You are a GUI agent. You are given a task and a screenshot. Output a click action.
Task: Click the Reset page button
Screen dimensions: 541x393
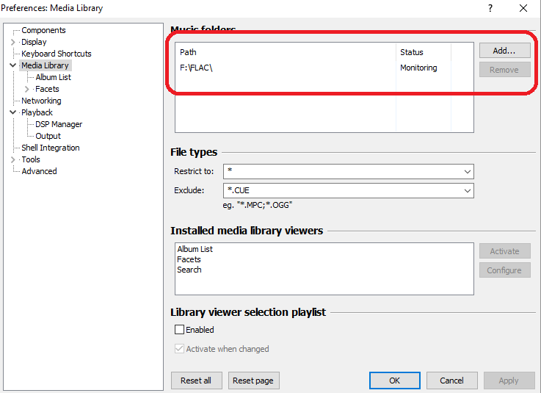tap(253, 381)
